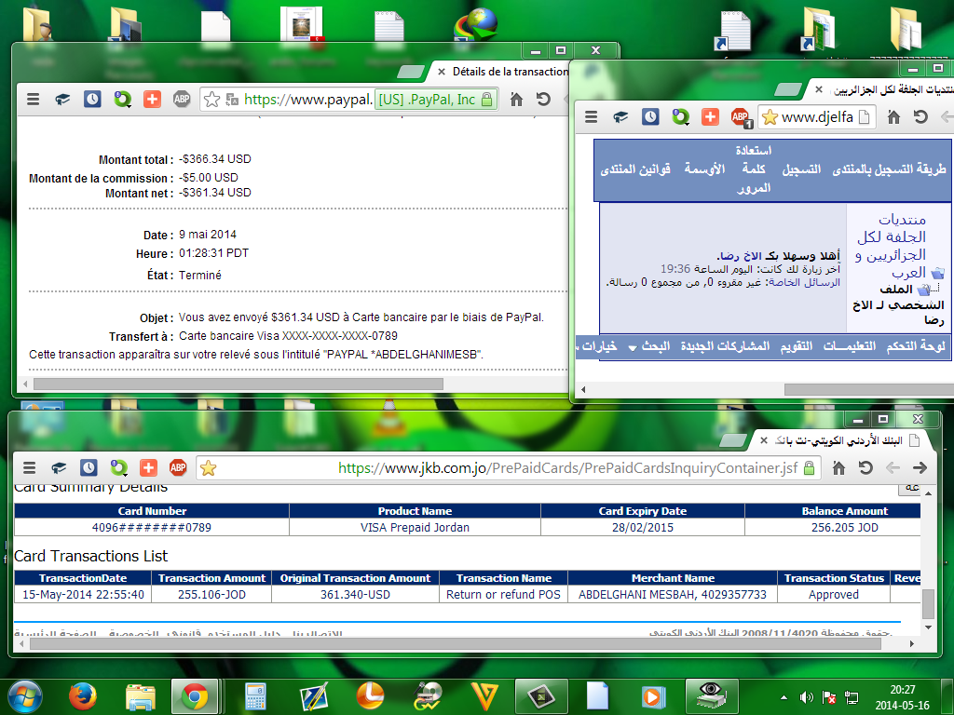Open استعادة كلمة المرور password recovery link
The width and height of the screenshot is (954, 715).
[x=753, y=169]
